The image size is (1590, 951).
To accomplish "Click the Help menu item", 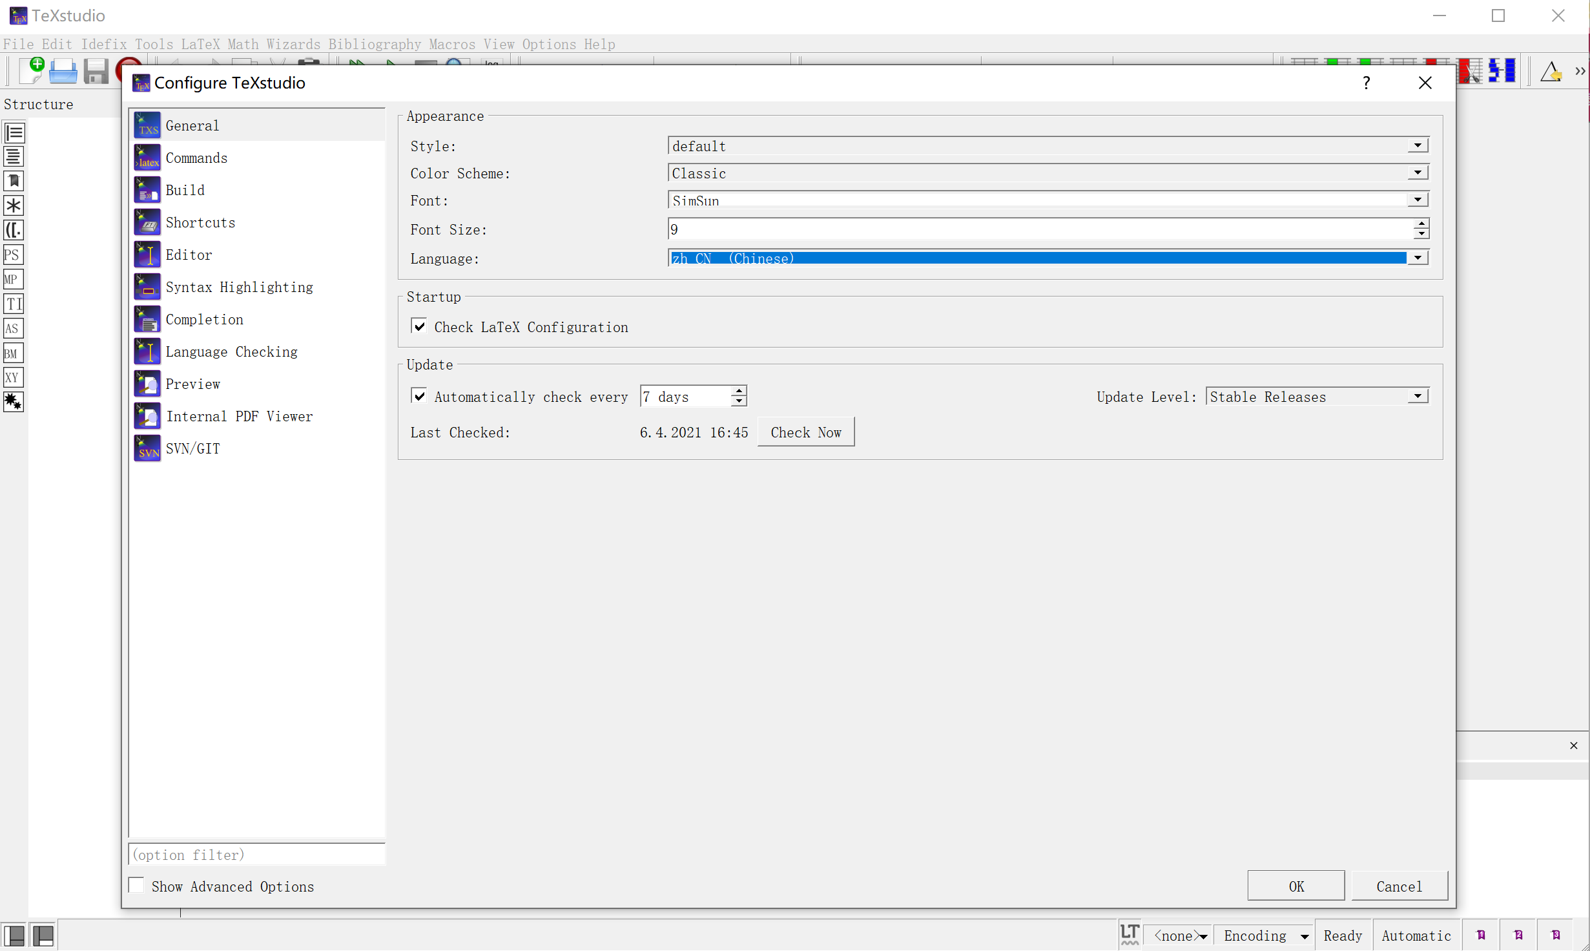I will pyautogui.click(x=599, y=44).
